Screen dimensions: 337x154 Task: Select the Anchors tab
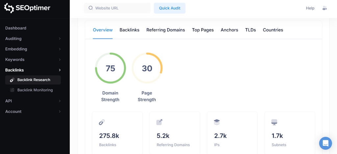tap(229, 30)
